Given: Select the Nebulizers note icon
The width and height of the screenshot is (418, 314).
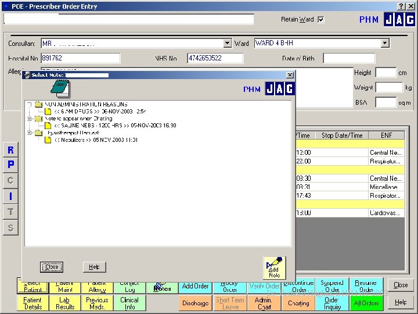Looking at the screenshot, I should point(48,140).
